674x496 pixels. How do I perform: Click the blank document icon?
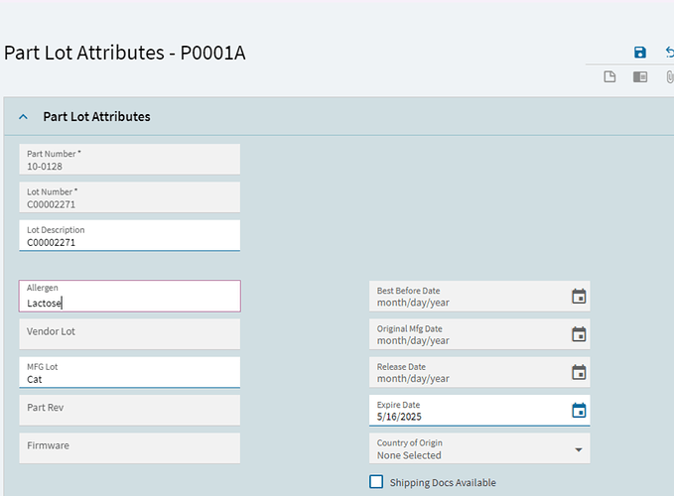pyautogui.click(x=611, y=77)
